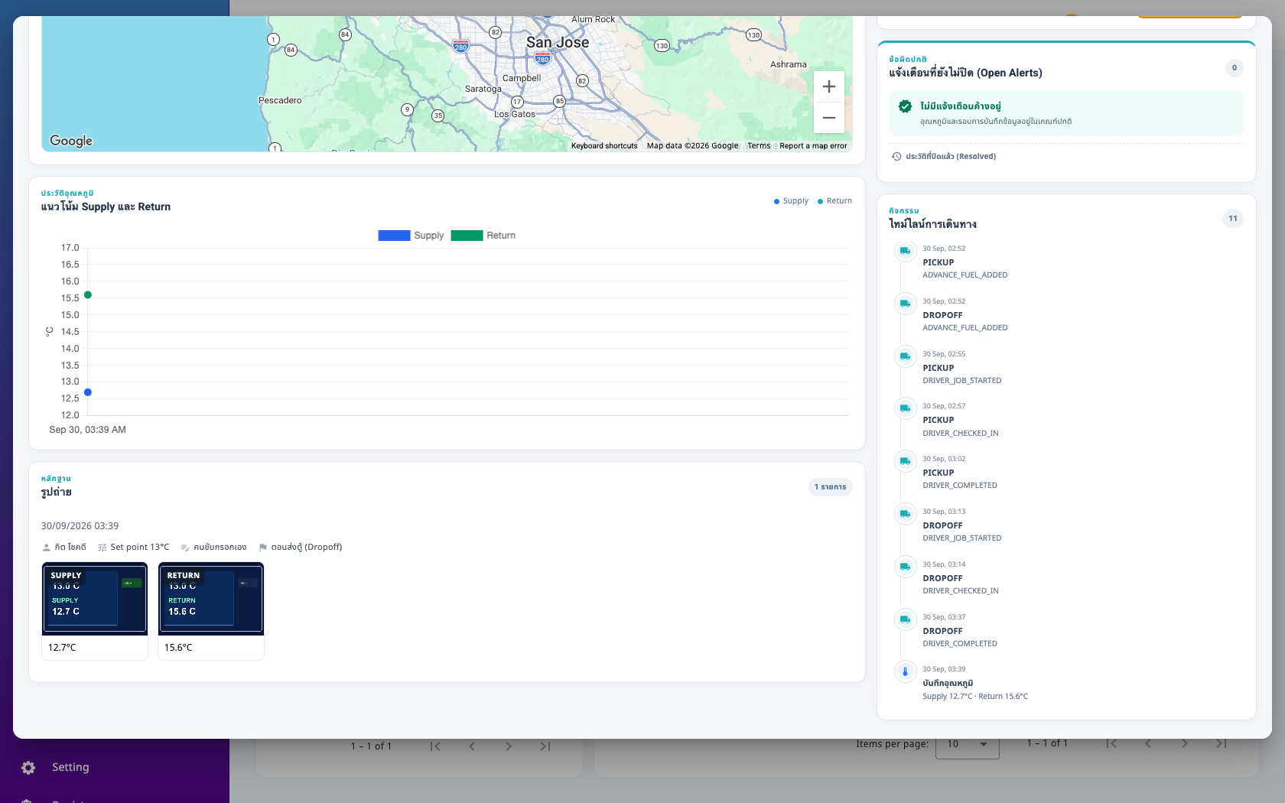Click the person icon beside driver name
The image size is (1285, 803).
(46, 548)
